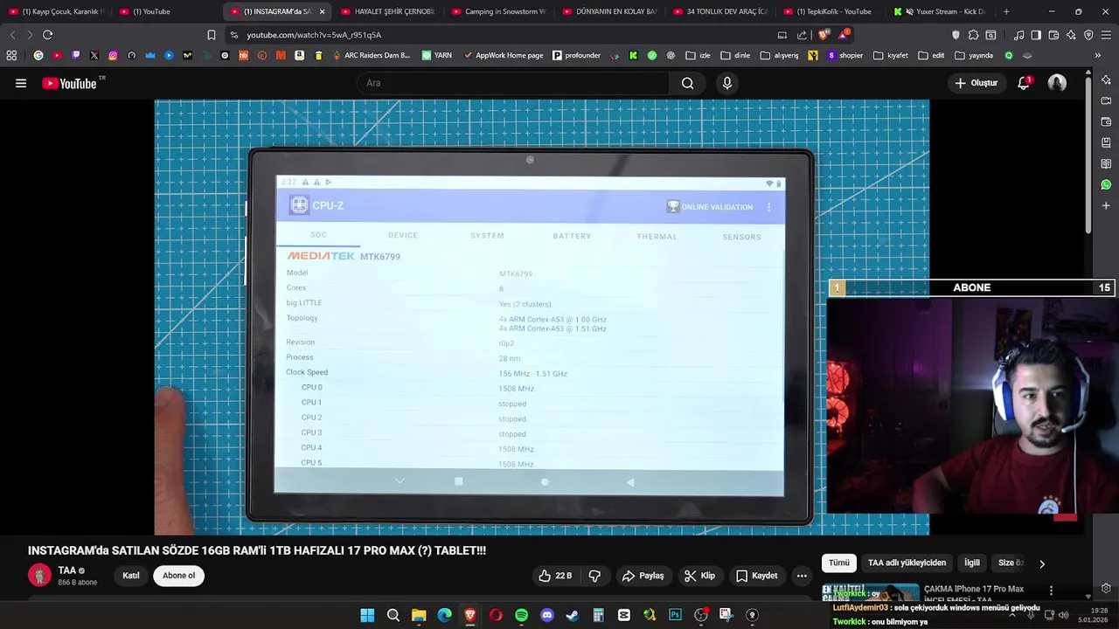This screenshot has height=629, width=1119.
Task: Open more actions menu below the video
Action: pyautogui.click(x=802, y=576)
